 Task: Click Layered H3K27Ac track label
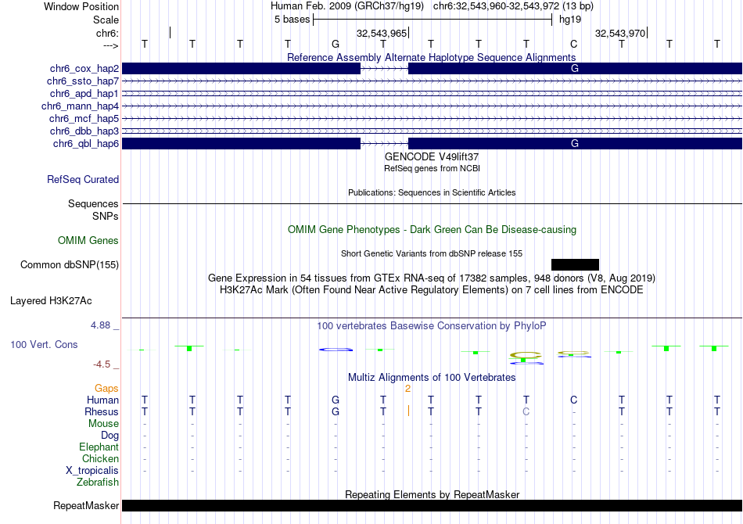[51, 301]
